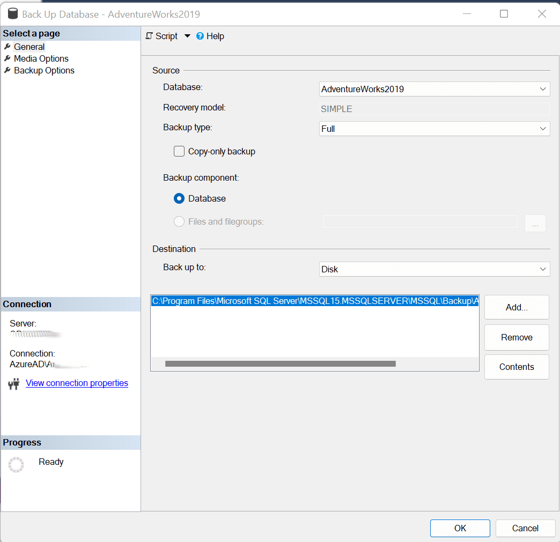This screenshot has width=560, height=542.
Task: Click the AzureAD connection value text
Action: pyautogui.click(x=32, y=364)
